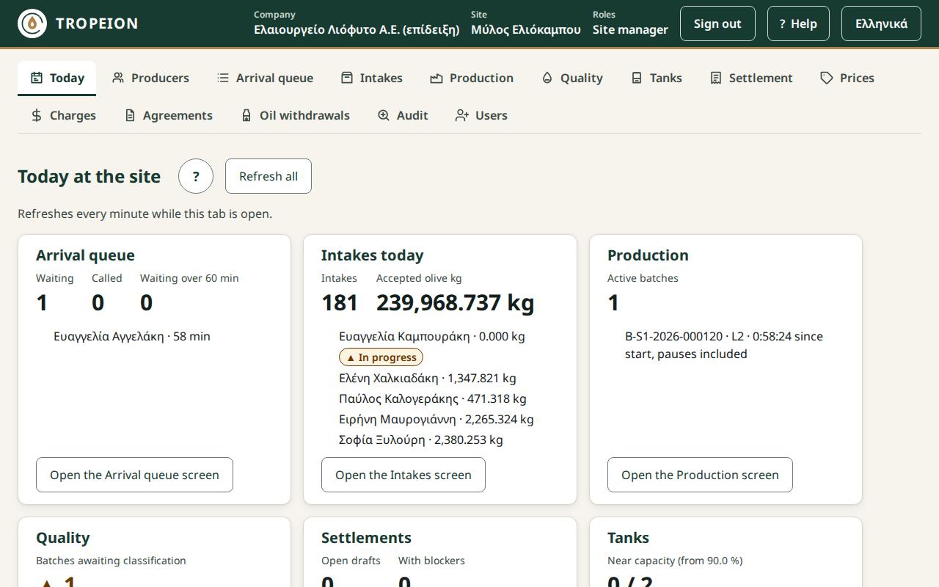Click the Refresh all button
939x587 pixels.
point(268,176)
